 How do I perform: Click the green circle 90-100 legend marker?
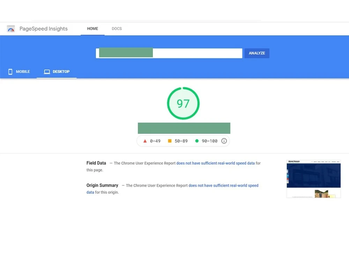(197, 141)
